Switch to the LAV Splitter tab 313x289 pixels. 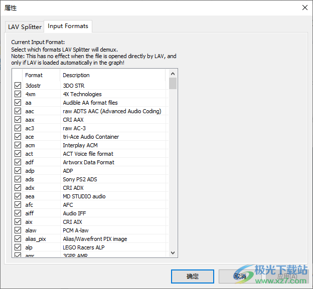click(x=25, y=27)
